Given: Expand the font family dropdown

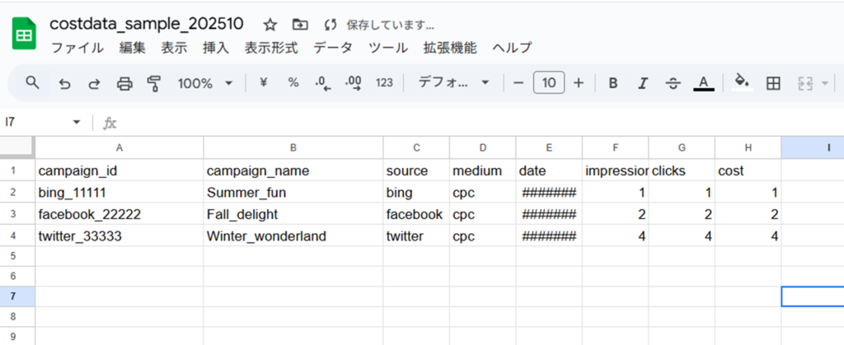Looking at the screenshot, I should [x=453, y=83].
